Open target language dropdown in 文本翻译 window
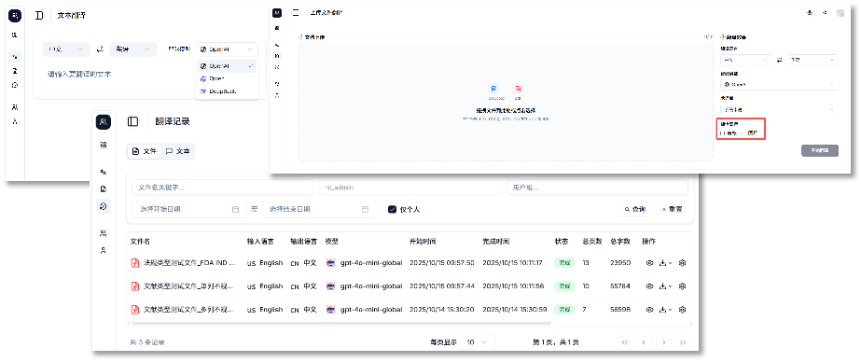This screenshot has height=362, width=861. click(x=132, y=49)
